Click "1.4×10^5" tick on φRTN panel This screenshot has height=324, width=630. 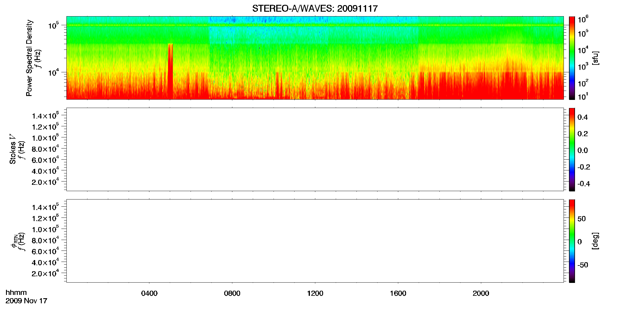45,207
